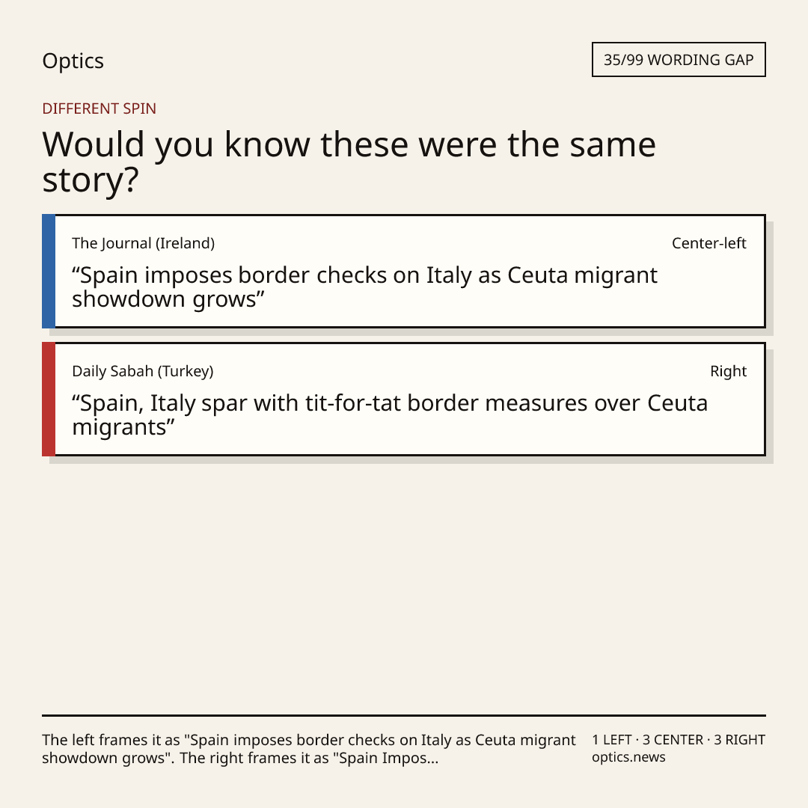Click the 35/99 WORDING GAP badge
Image resolution: width=808 pixels, height=808 pixels.
[x=679, y=60]
